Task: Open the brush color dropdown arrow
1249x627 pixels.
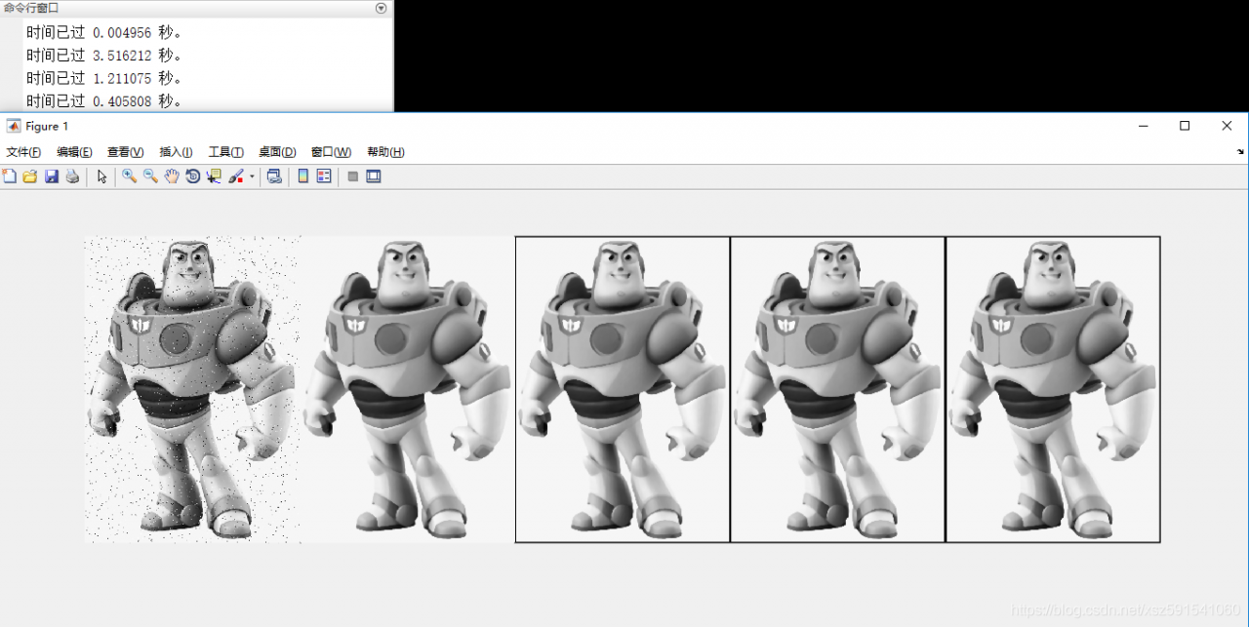Action: click(x=252, y=176)
